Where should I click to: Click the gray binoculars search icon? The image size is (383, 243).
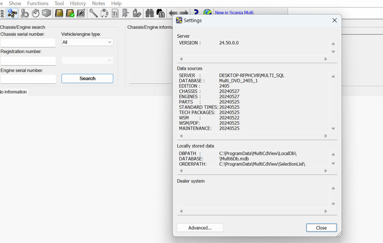(x=150, y=13)
